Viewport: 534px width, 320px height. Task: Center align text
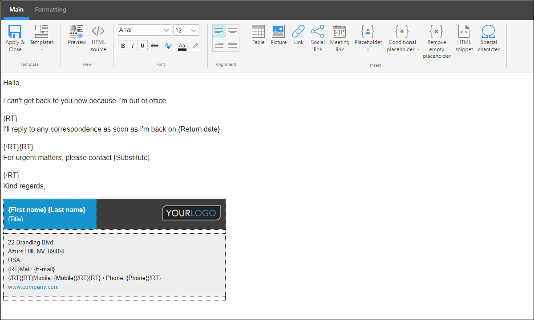point(232,31)
